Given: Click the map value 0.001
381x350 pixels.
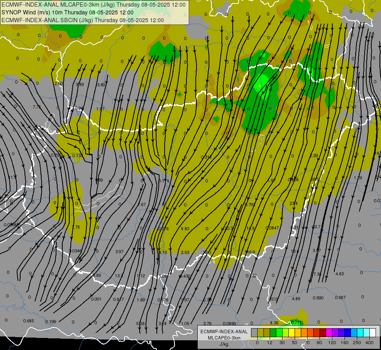Looking at the screenshot, I should point(96,299).
